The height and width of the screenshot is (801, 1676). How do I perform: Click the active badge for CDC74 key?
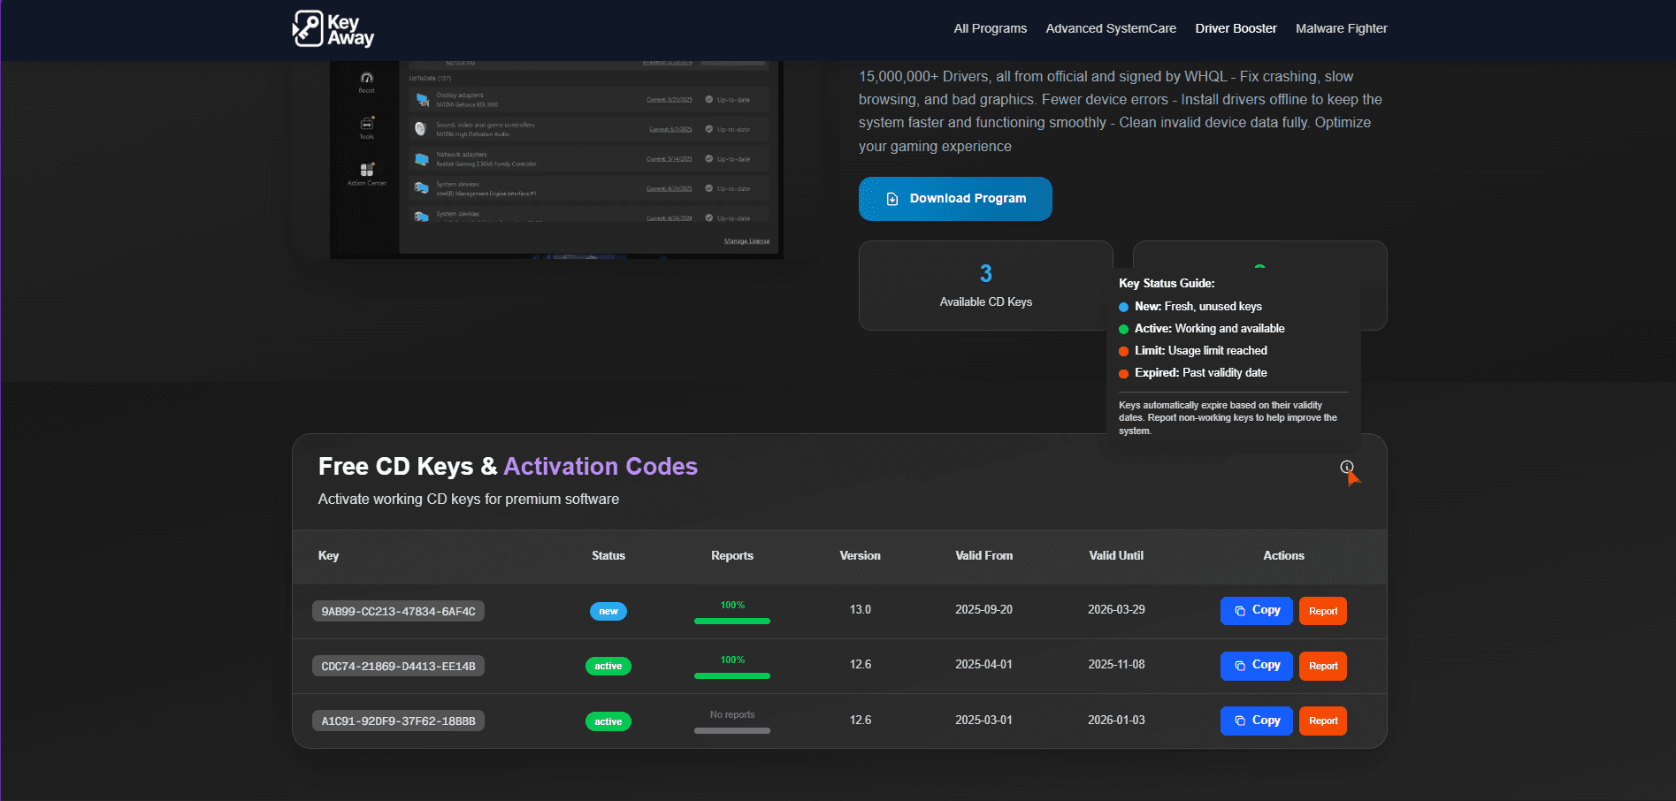click(x=608, y=666)
